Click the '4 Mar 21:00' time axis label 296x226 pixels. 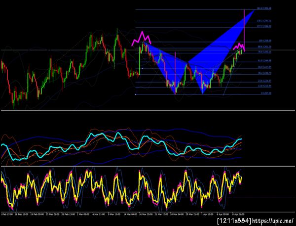coord(99,214)
